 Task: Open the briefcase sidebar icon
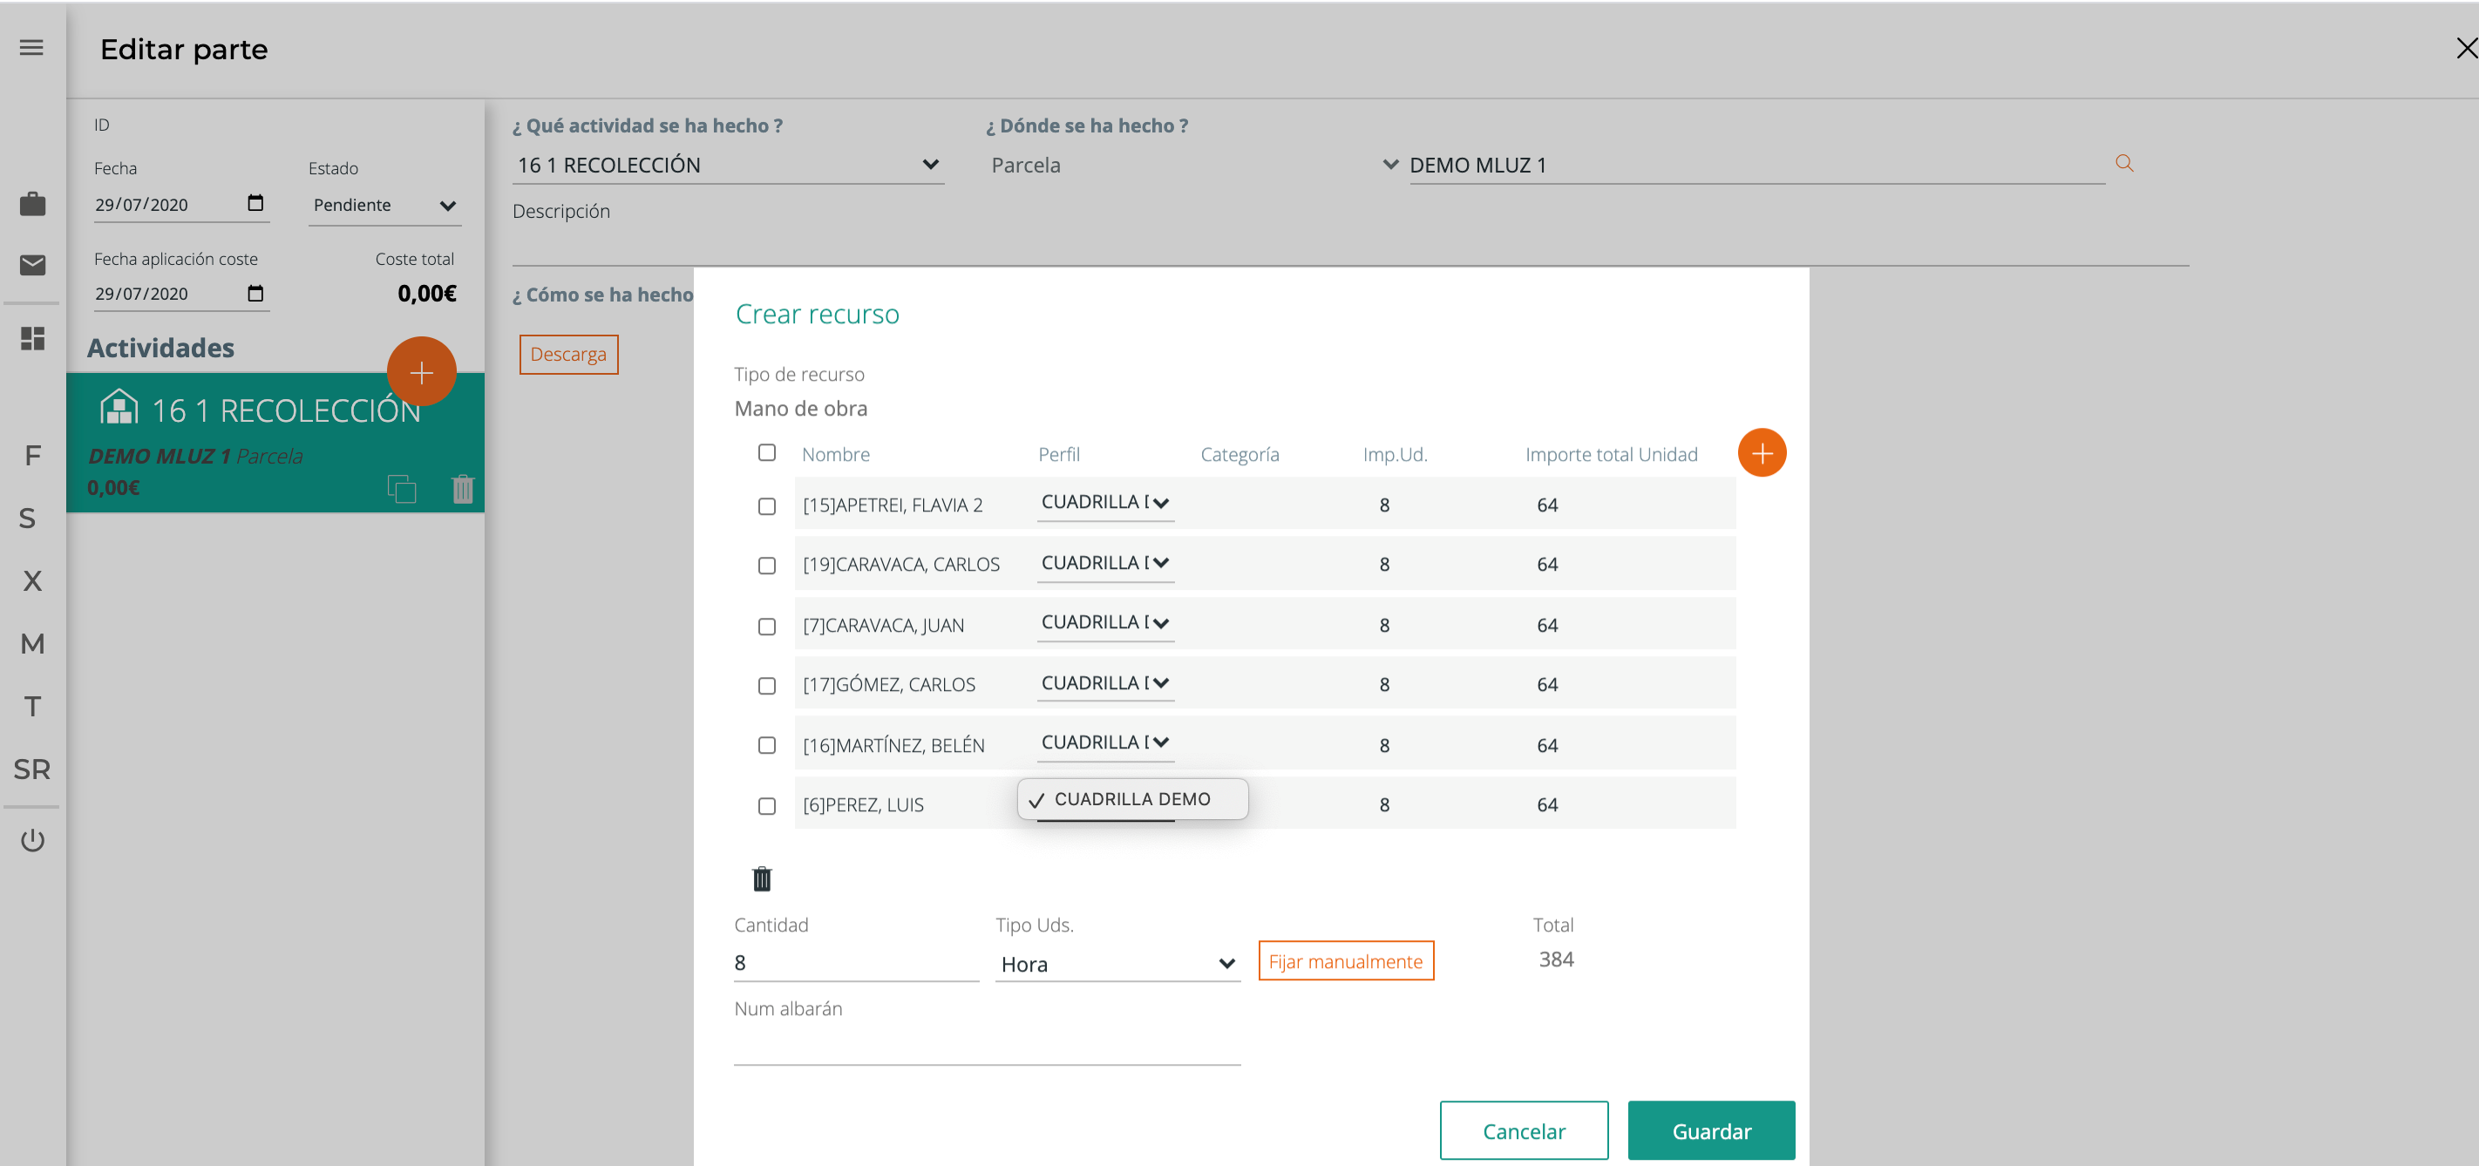pos(33,204)
